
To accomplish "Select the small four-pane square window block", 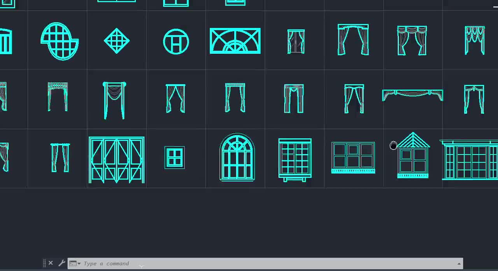I will (174, 157).
